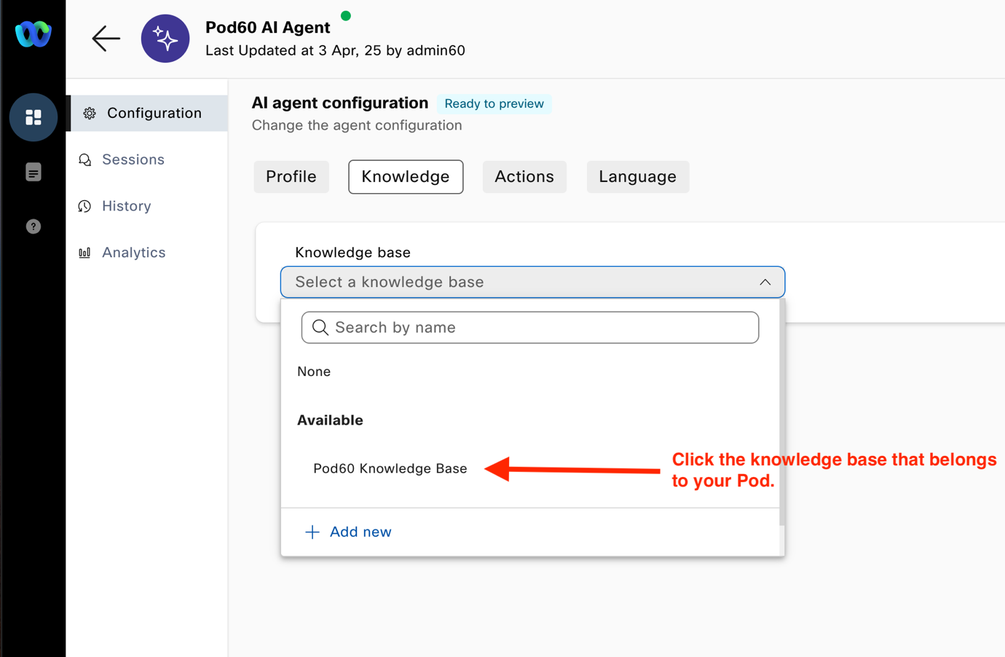Open Sessions in the side menu
Image resolution: width=1005 pixels, height=657 pixels.
[133, 160]
